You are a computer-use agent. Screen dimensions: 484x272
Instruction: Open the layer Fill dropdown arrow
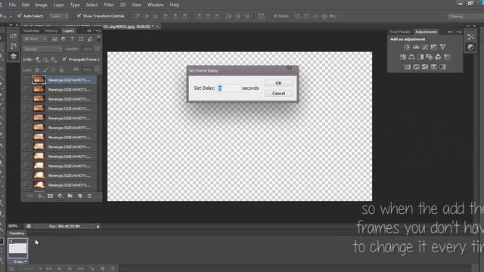[98, 70]
